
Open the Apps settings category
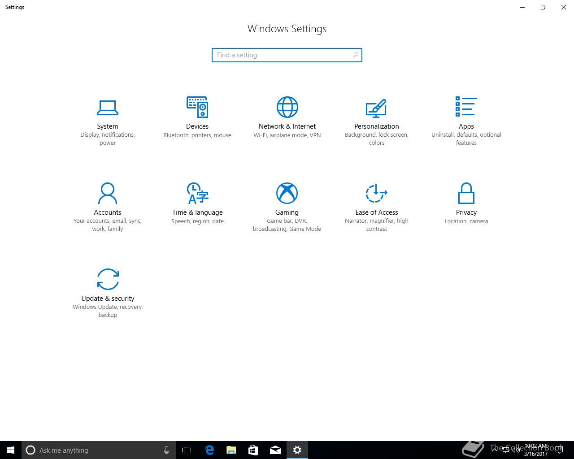tap(466, 122)
